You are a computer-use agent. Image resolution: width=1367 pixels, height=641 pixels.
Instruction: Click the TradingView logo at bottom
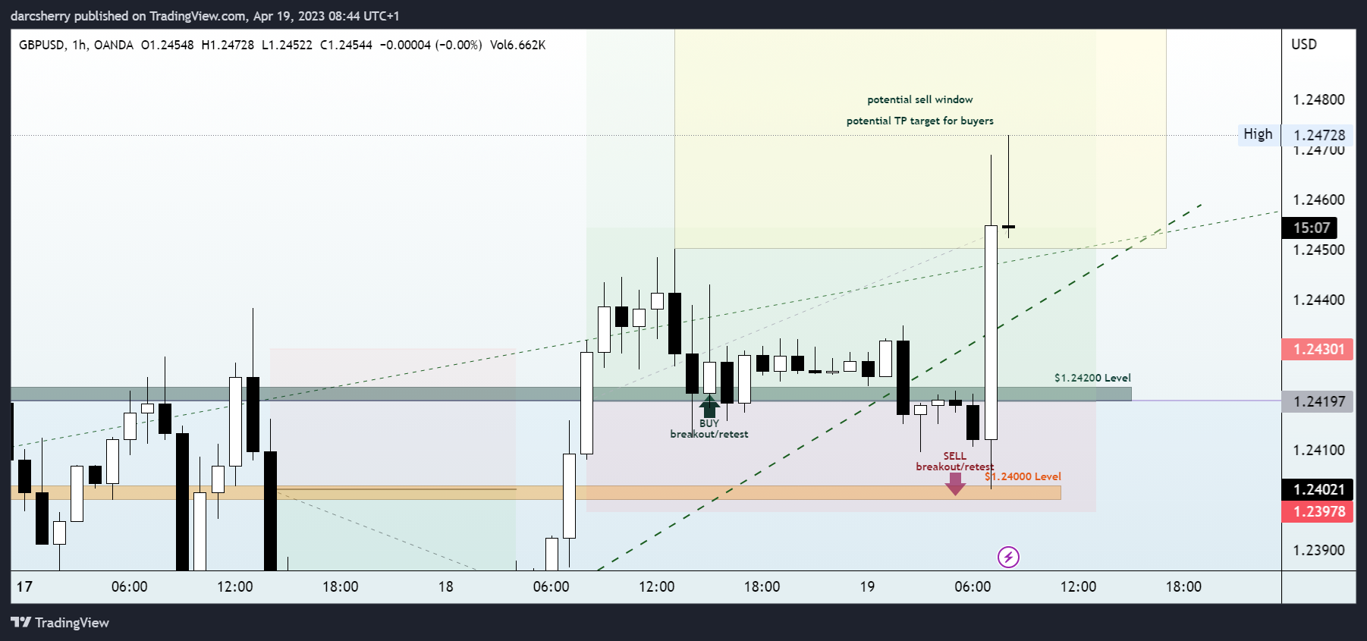point(60,623)
